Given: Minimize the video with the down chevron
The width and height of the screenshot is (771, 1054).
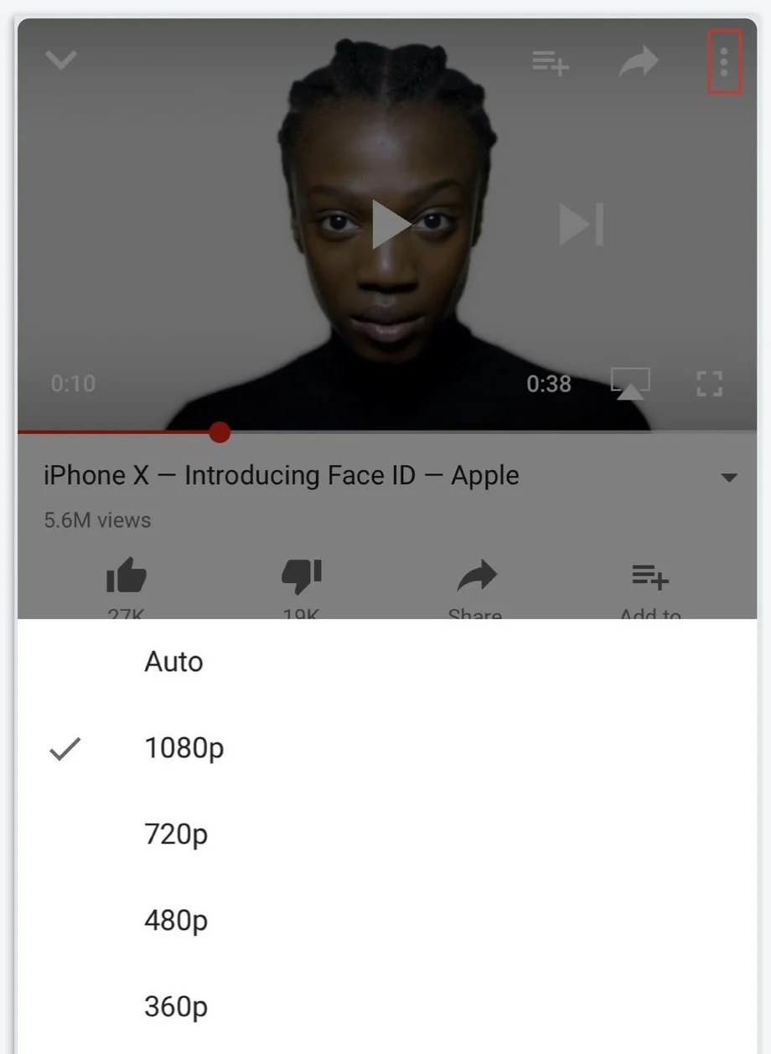Looking at the screenshot, I should click(x=61, y=60).
